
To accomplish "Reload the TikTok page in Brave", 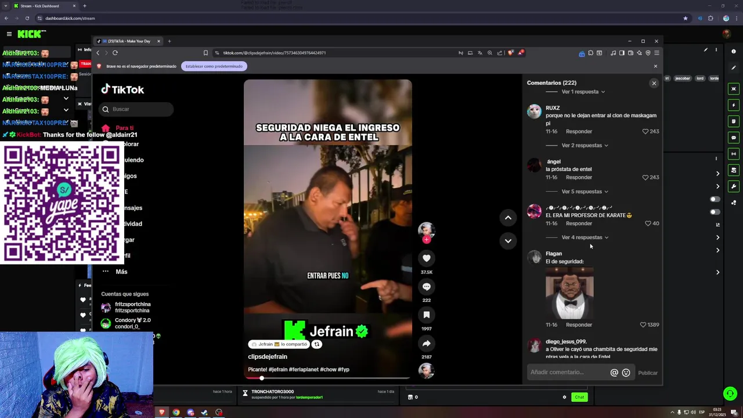I will [x=115, y=53].
